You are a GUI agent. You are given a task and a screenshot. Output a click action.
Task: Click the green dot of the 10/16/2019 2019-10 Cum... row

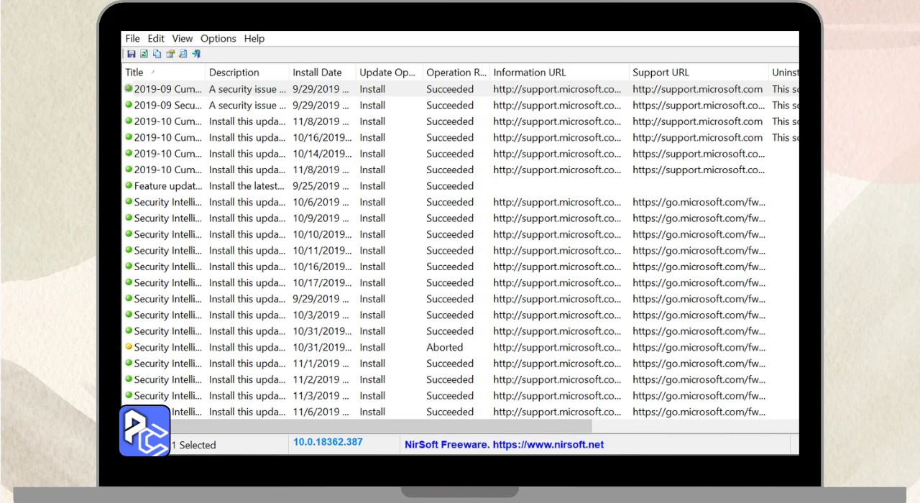coord(129,137)
